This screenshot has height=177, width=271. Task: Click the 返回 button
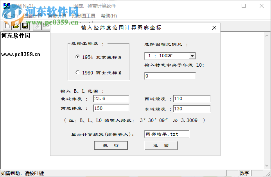161,145
